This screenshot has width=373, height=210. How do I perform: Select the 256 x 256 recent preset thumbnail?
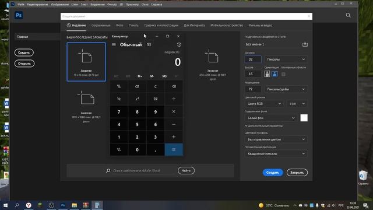212,62
